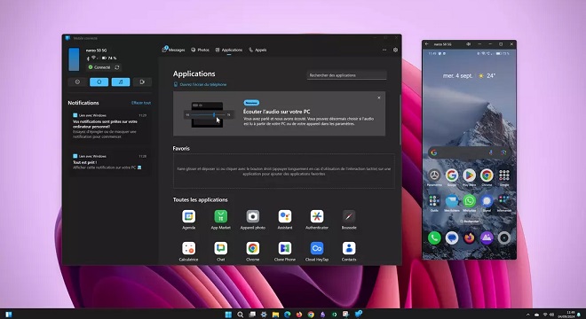The width and height of the screenshot is (586, 319).
Task: Click the applications list vertical scrollbar
Action: 400,120
